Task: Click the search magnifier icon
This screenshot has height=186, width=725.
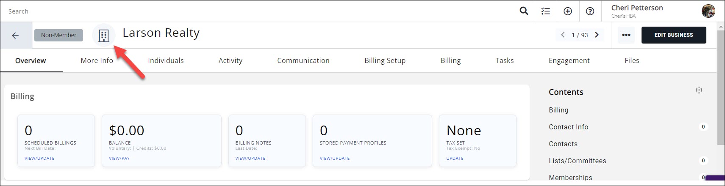Action: coord(524,11)
